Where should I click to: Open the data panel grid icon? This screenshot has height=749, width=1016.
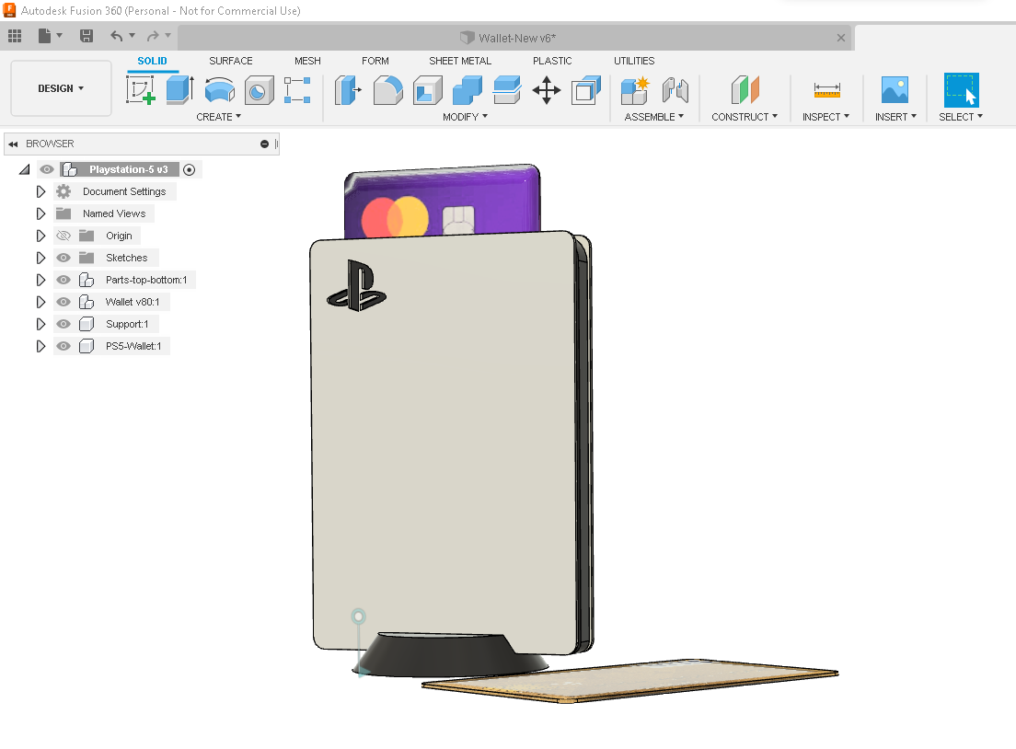coord(14,36)
